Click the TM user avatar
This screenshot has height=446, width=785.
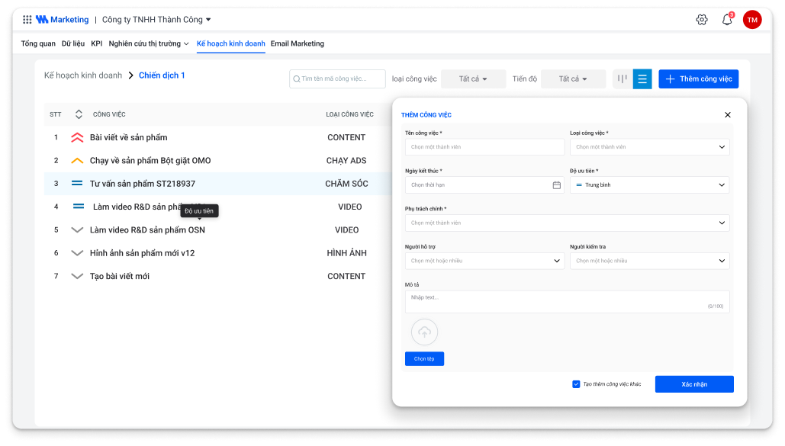tap(752, 20)
